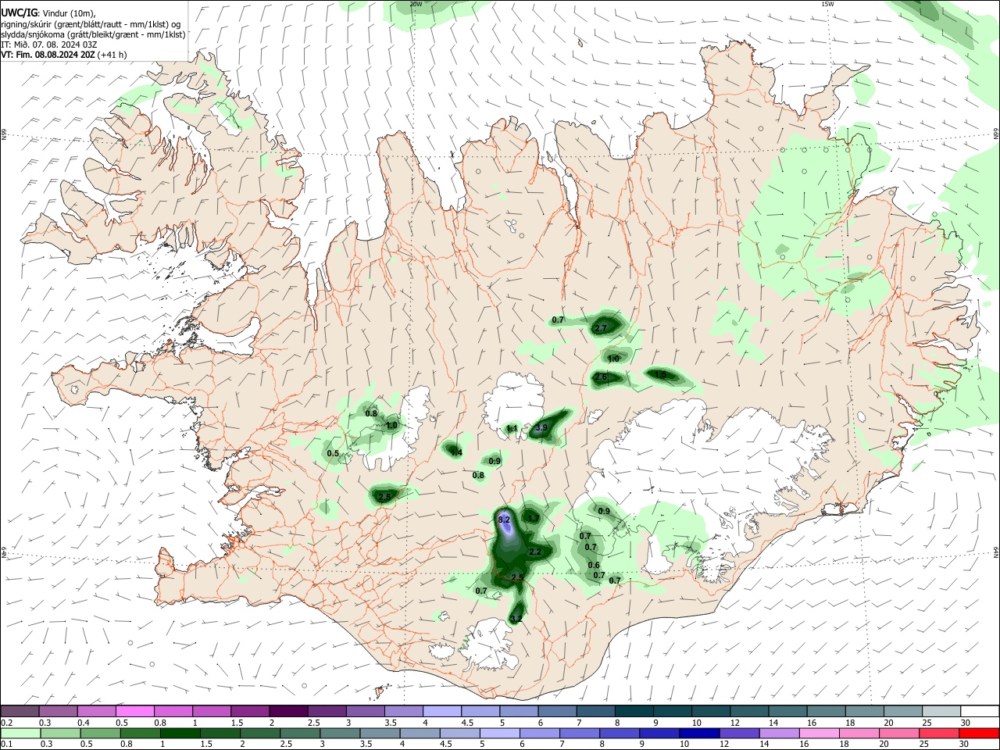The width and height of the screenshot is (1000, 750).
Task: Click the dark teal swatch starting at 8 in upper scale
Action: (x=634, y=712)
